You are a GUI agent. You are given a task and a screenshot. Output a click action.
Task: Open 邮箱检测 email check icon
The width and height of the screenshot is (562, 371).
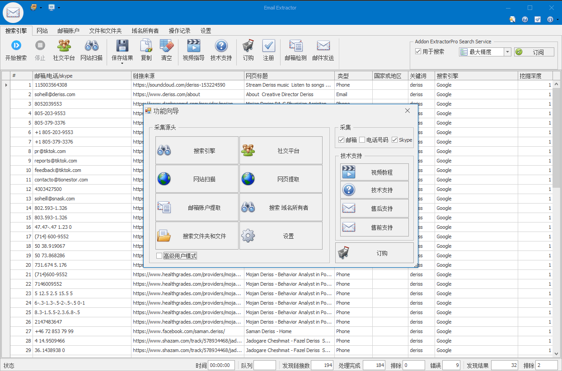click(295, 46)
